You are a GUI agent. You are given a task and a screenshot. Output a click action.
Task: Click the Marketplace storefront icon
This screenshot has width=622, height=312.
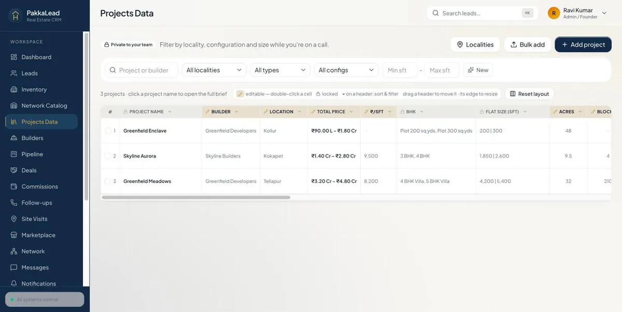[x=14, y=235]
